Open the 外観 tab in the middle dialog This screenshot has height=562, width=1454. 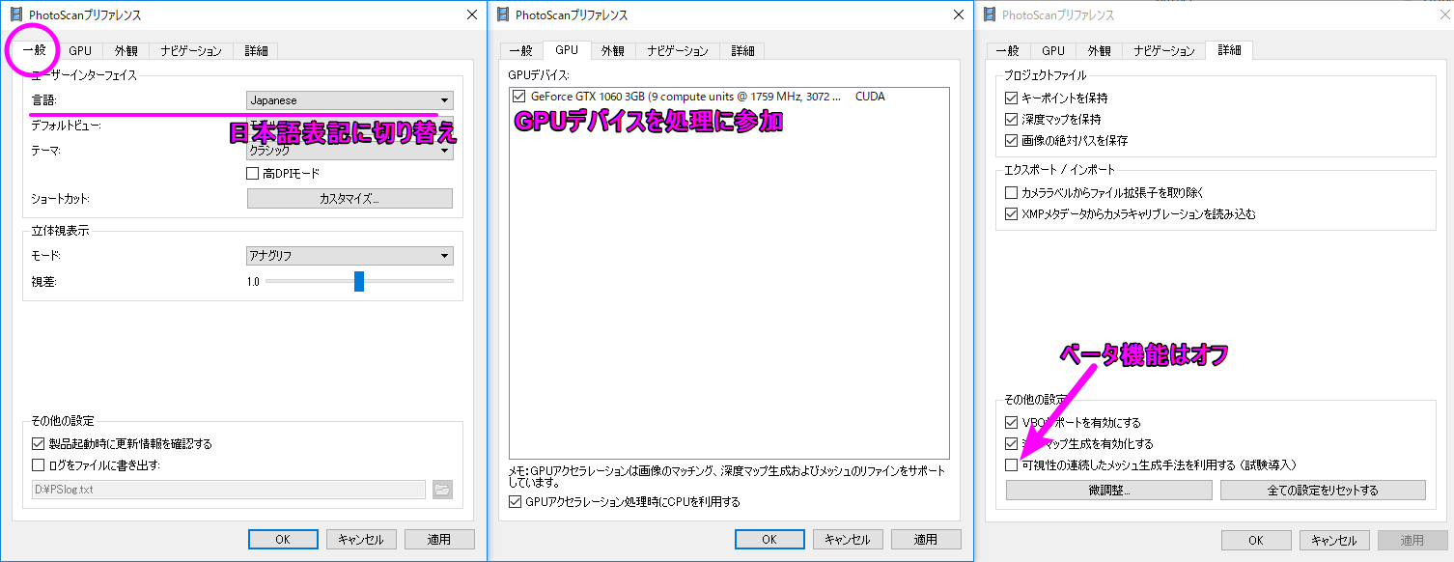tap(613, 51)
